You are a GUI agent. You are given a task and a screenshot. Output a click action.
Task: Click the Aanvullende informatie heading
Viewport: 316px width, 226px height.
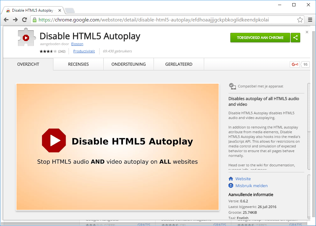pos(251,195)
